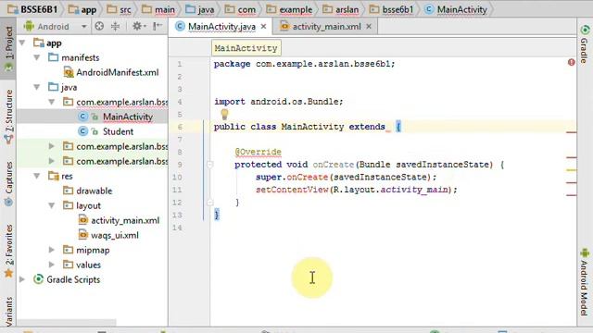This screenshot has width=593, height=333.
Task: Toggle the onCreate method fold marker on line 9
Action: point(210,165)
